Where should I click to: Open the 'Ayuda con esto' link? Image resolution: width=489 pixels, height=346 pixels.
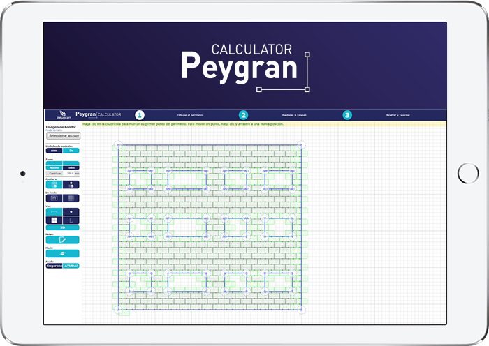(x=54, y=130)
